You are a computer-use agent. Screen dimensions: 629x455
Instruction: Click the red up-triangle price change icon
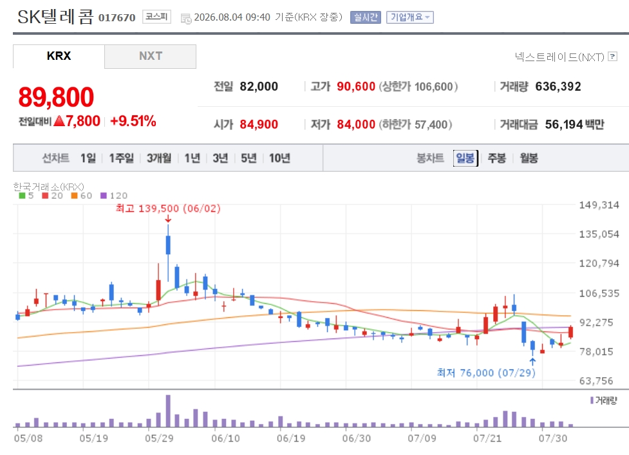point(59,120)
